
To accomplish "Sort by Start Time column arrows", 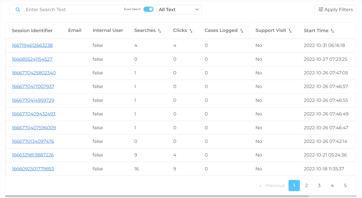I will tap(332, 31).
